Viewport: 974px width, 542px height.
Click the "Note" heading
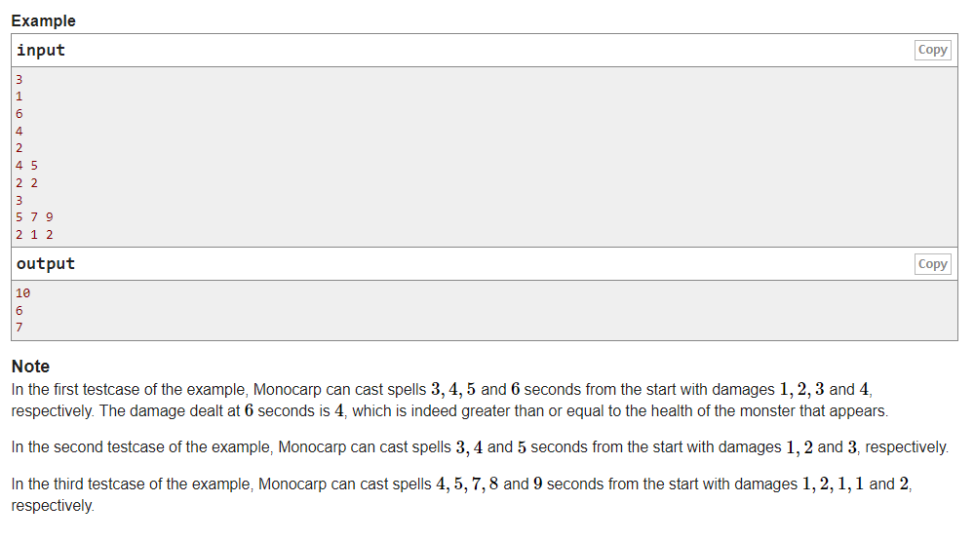tap(30, 367)
